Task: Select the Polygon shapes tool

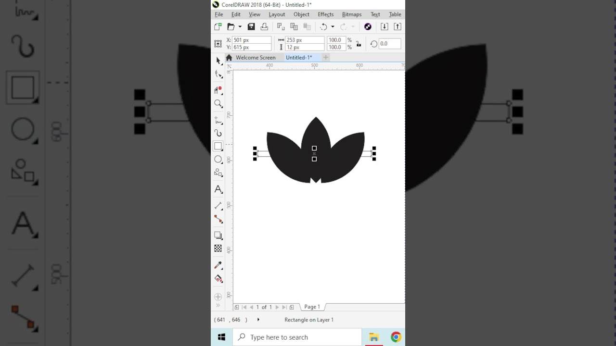Action: tap(218, 173)
